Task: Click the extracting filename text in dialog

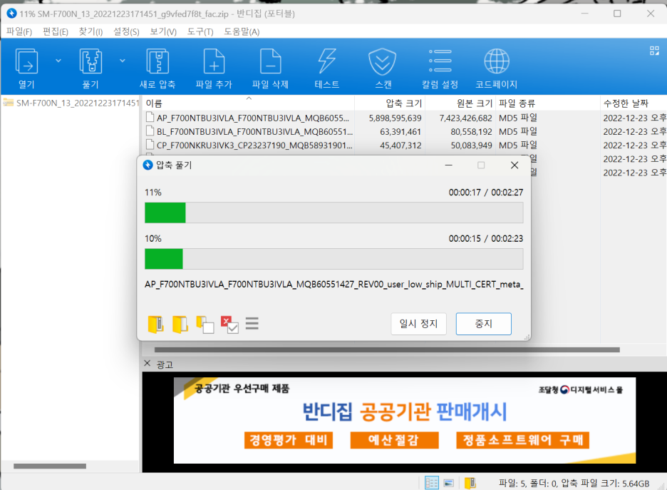Action: (x=334, y=284)
